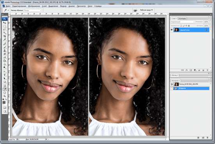Select the history snapshot thumbnail

point(177,84)
